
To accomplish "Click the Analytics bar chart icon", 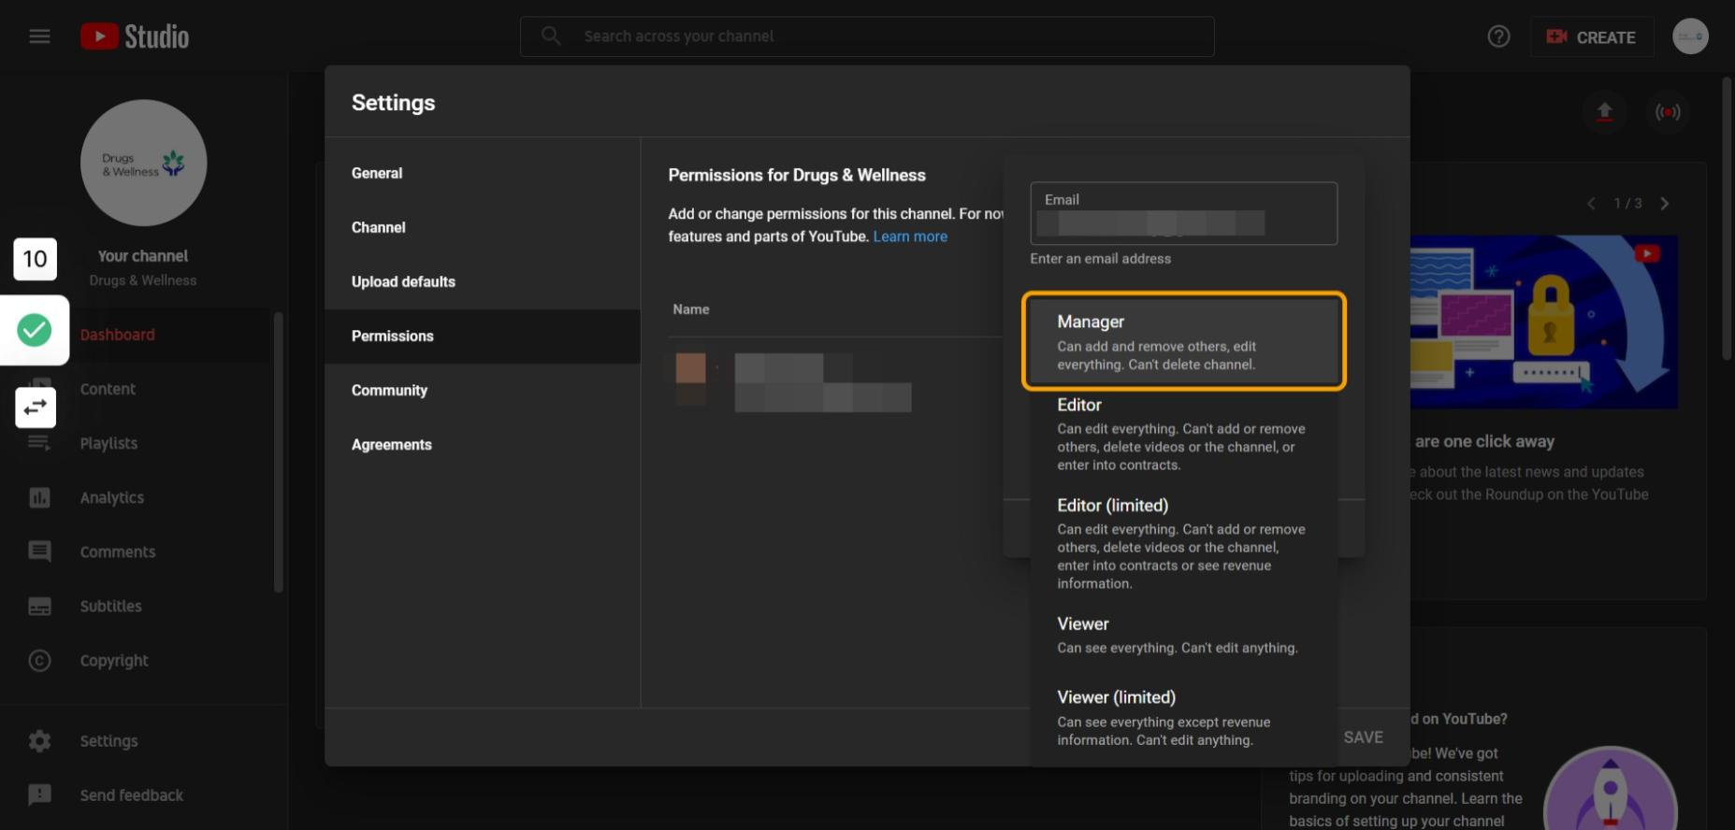I will pos(39,497).
